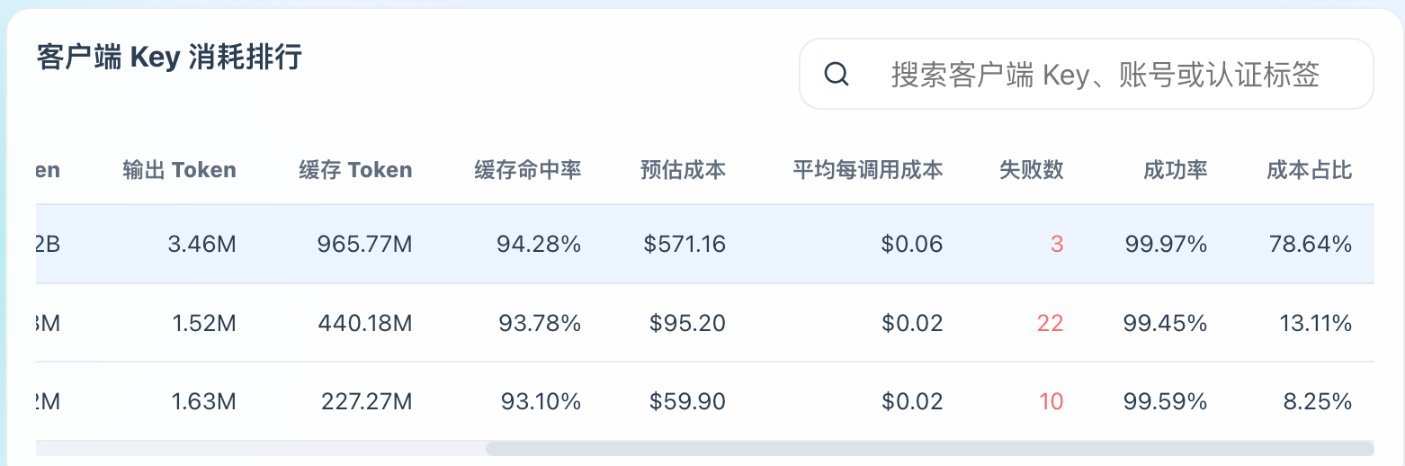Click the 965.77M cache token cell
Screen dimensions: 1405x466
(x=365, y=244)
